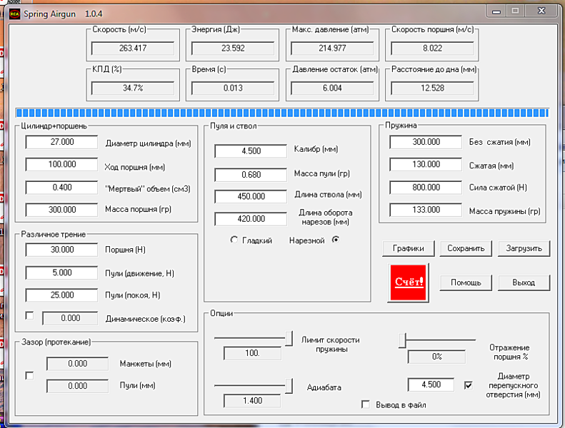Click the cylinder diameter field 27.000
This screenshot has height=428, width=565.
pos(61,142)
